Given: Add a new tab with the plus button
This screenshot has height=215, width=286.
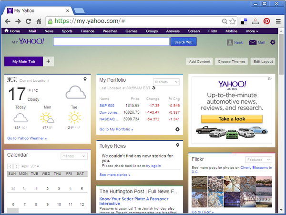Looking at the screenshot, I should [48, 61].
